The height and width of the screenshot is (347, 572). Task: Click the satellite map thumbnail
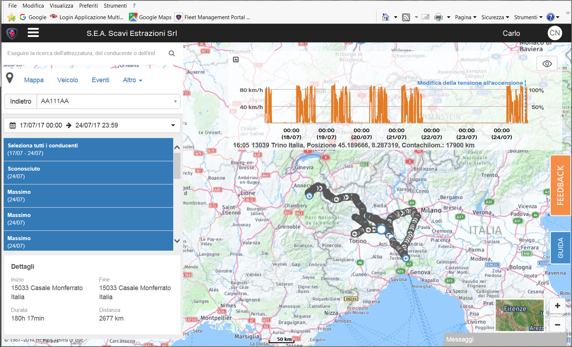(x=520, y=315)
